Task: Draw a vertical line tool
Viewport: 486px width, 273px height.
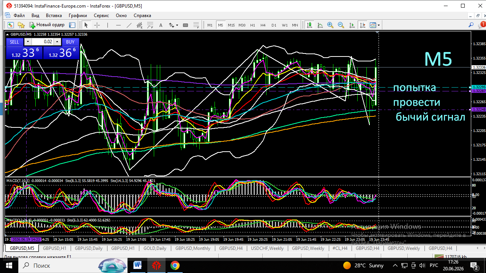Action: 107,25
